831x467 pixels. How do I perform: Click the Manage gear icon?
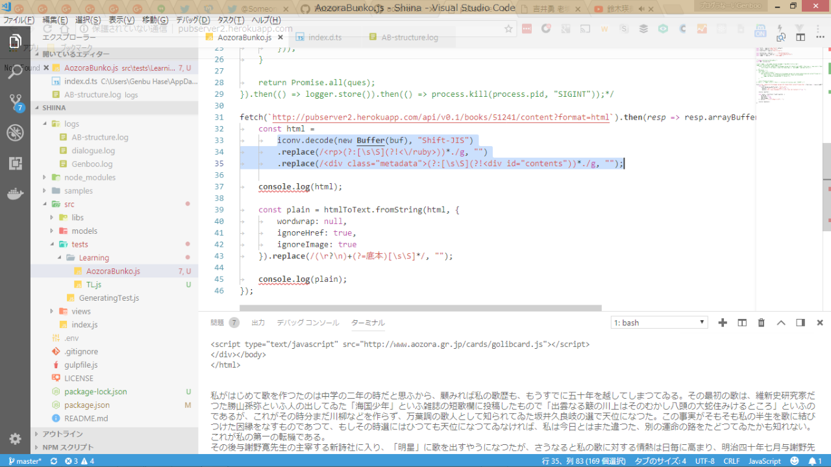pyautogui.click(x=15, y=438)
